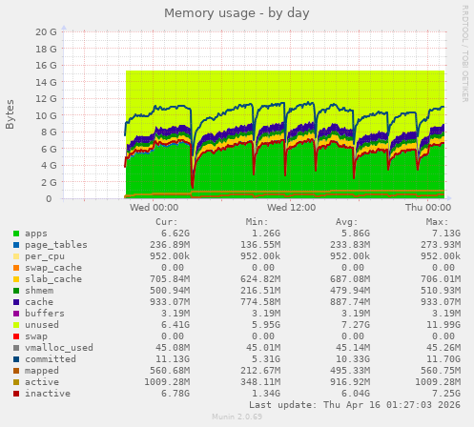Click the 'Memory usage - by day' title
The width and height of the screenshot is (474, 427).
[237, 13]
